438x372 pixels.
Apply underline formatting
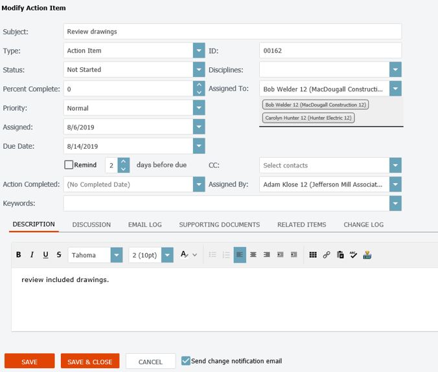(45, 255)
